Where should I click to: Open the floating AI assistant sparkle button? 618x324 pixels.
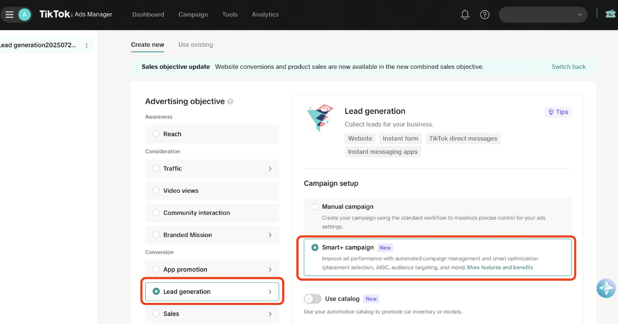(x=606, y=288)
